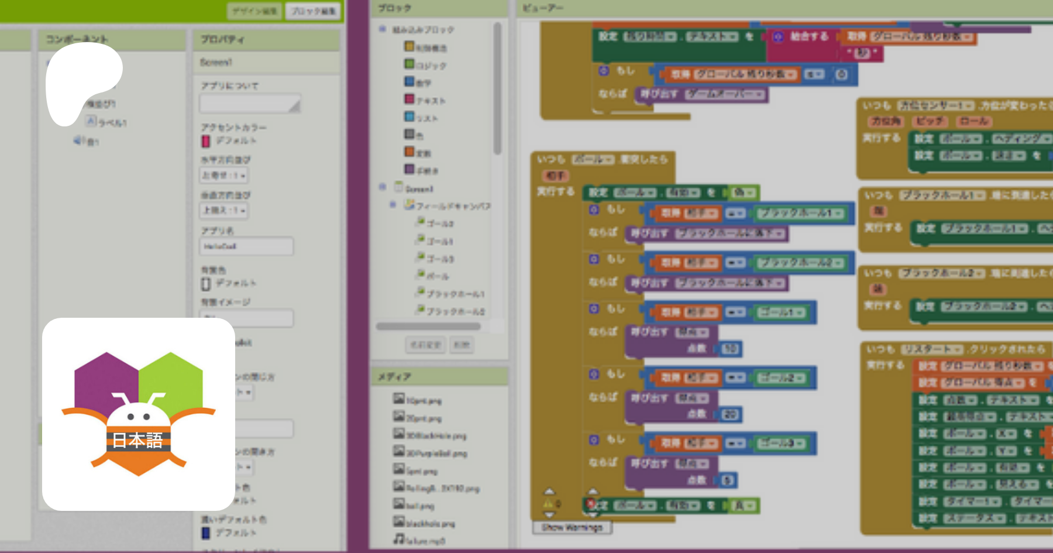The image size is (1053, 553).
Task: Select the green Logic blocks category icon
Action: click(x=409, y=64)
